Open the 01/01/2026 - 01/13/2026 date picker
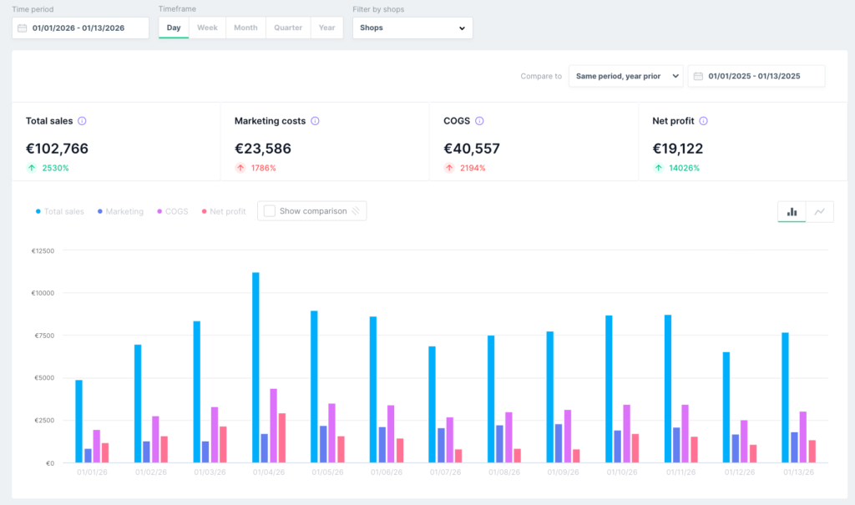Screen dimensions: 855x505 80,28
